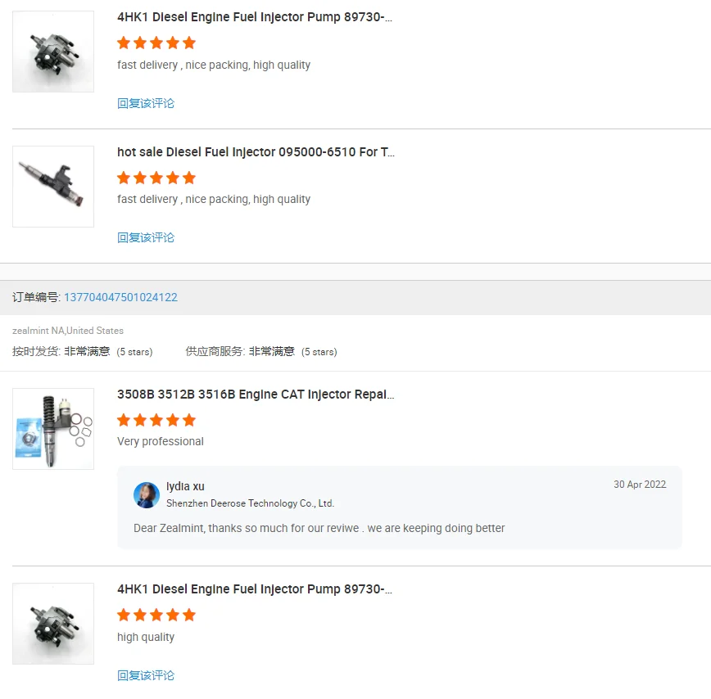Open the bottom 4HK1 fuel pump thumbnail
The height and width of the screenshot is (699, 711).
pyautogui.click(x=53, y=624)
